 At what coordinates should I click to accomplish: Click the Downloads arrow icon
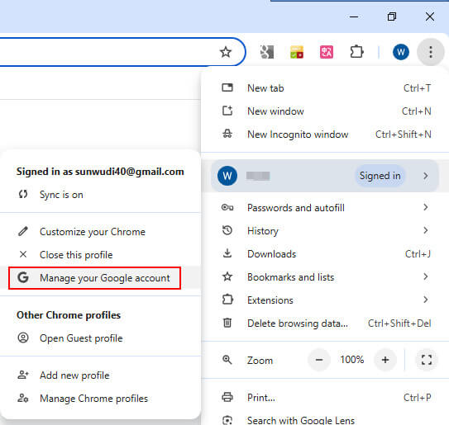point(227,253)
